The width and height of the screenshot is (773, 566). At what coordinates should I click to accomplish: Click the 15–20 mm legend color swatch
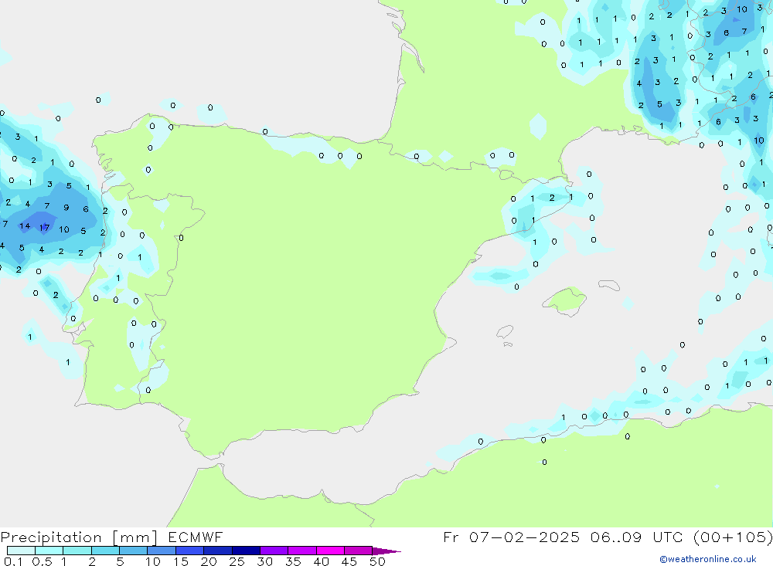(190, 551)
